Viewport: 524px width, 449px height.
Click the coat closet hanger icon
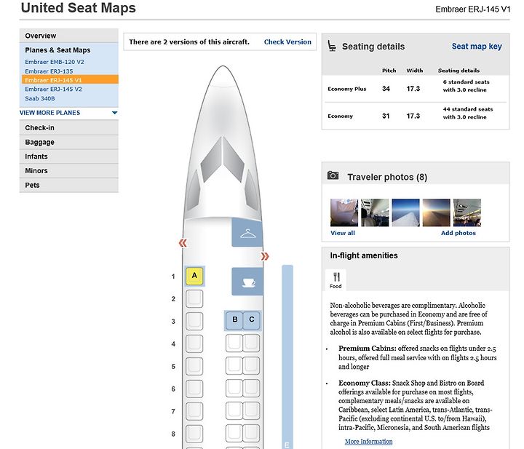[x=247, y=233]
